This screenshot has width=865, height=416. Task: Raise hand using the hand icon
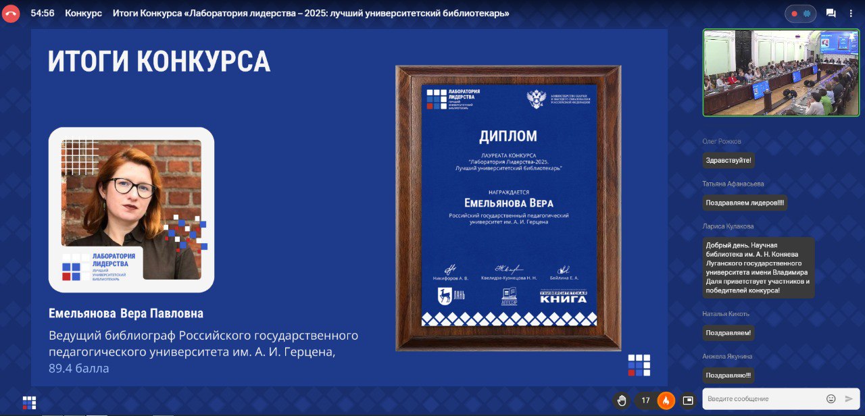click(x=622, y=400)
